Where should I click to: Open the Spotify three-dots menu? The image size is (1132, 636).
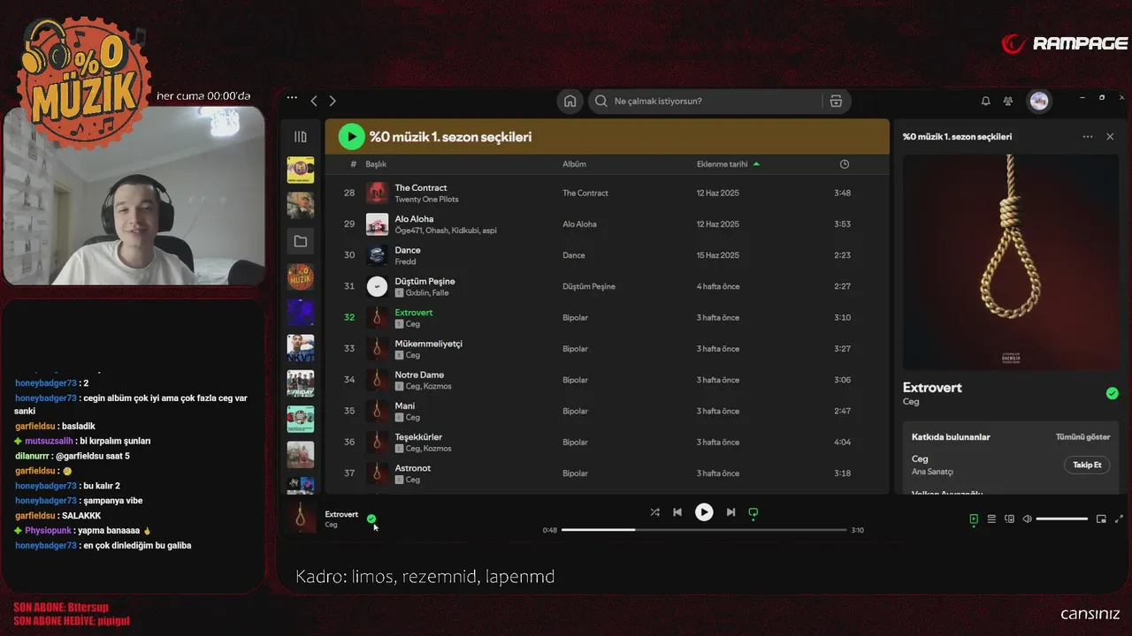[292, 99]
